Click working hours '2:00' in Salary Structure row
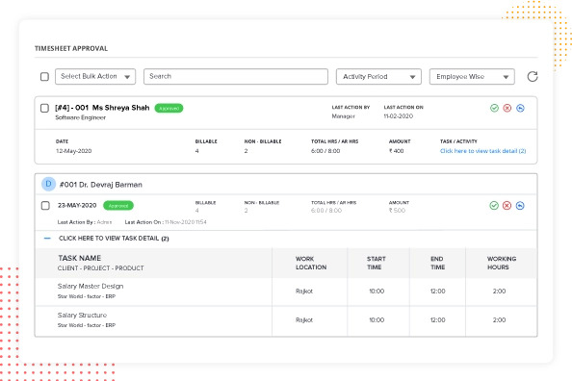 click(499, 319)
